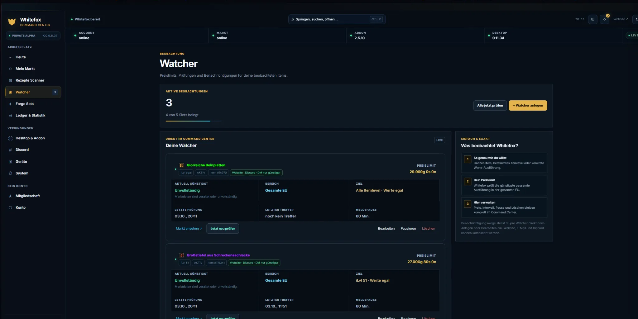The height and width of the screenshot is (319, 638).
Task: Click the Discord hash icon in sidebar
Action: point(10,150)
